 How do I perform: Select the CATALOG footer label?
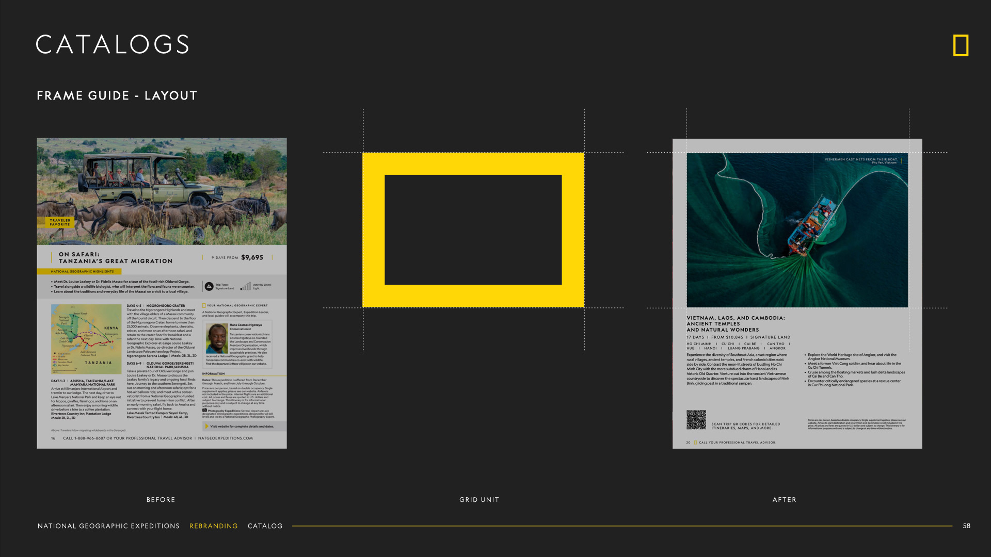point(265,526)
